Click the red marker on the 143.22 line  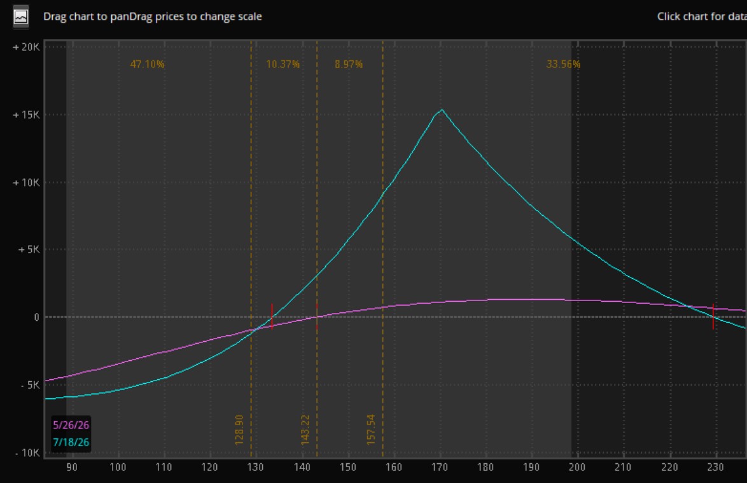pyautogui.click(x=317, y=317)
